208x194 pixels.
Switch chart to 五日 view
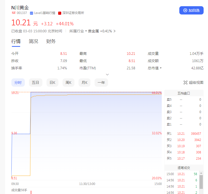35,83
